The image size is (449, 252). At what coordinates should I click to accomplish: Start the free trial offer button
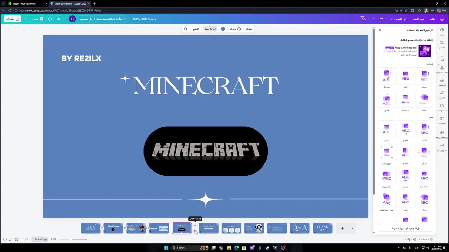coord(103,19)
